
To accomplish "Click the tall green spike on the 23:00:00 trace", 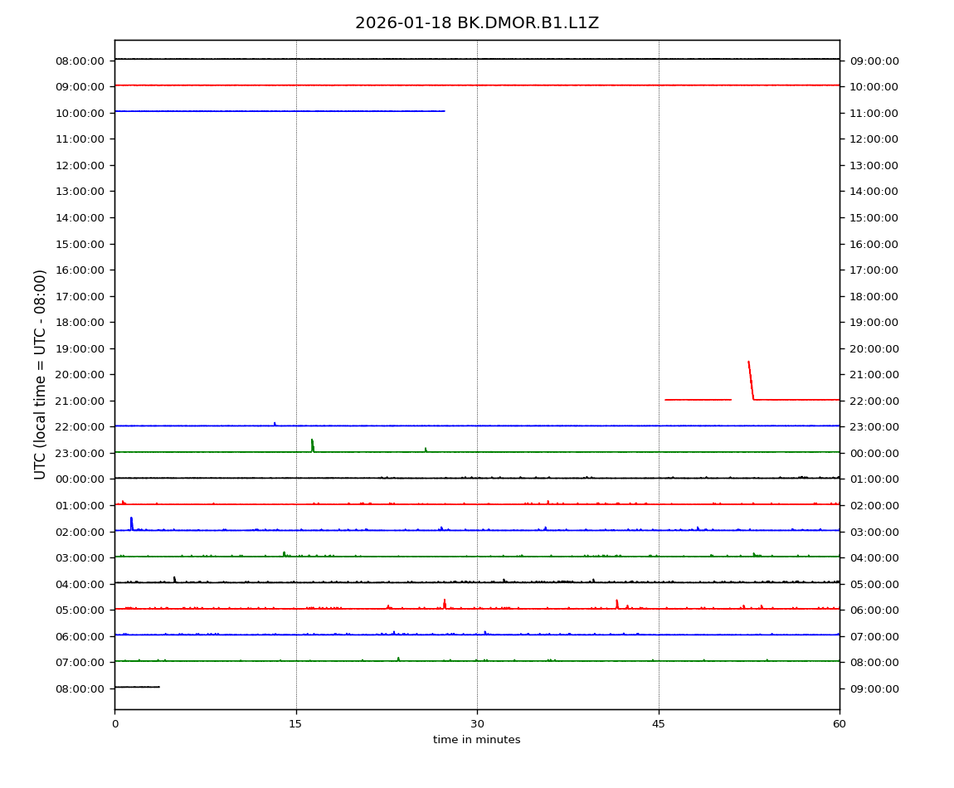I will (x=312, y=445).
